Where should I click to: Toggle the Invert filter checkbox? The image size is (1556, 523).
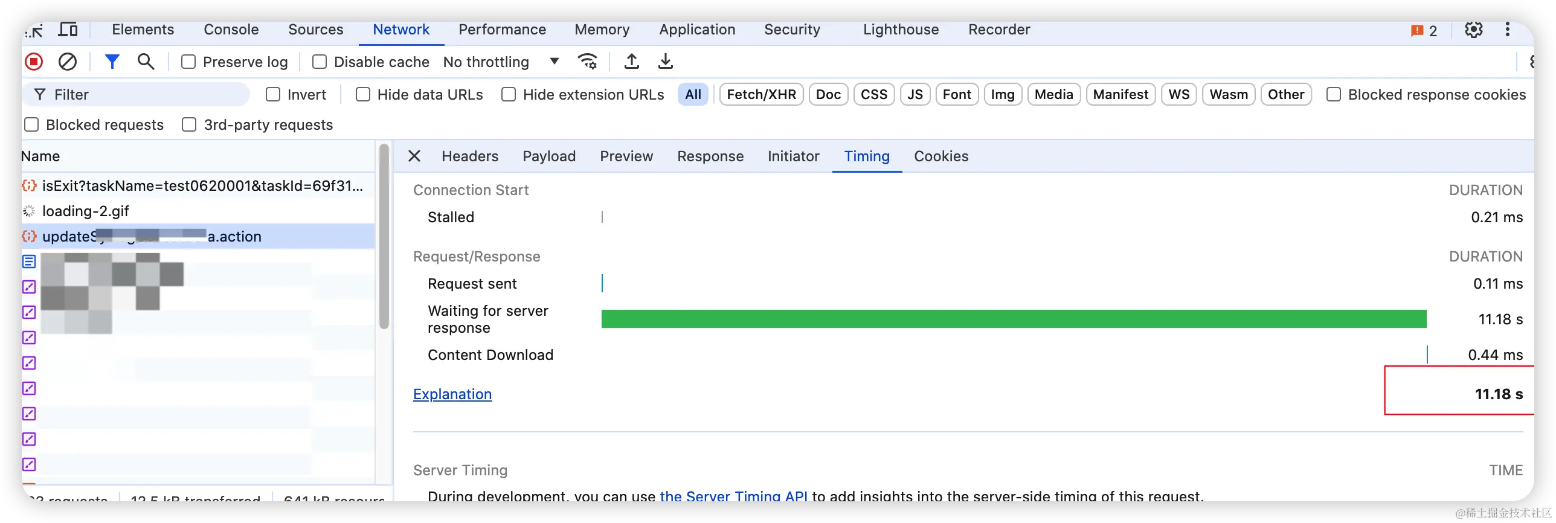click(x=273, y=95)
